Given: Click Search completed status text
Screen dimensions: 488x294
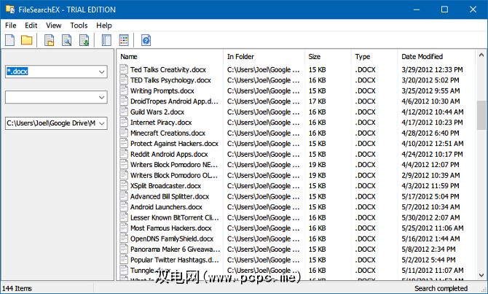Looking at the screenshot, I should tap(441, 288).
